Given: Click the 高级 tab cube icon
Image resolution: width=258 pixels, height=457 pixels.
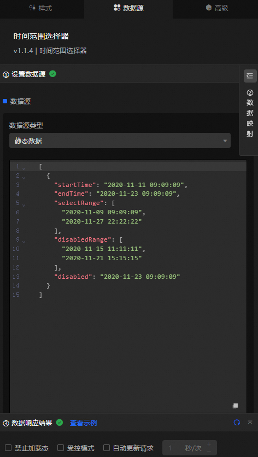Looking at the screenshot, I should [209, 8].
